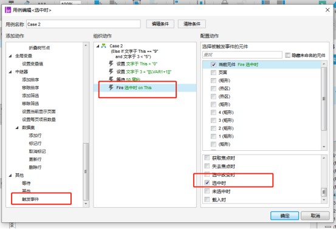Click the down arrow of the 添加动作 scrollbar
This screenshot has height=229, width=336.
pyautogui.click(x=86, y=204)
